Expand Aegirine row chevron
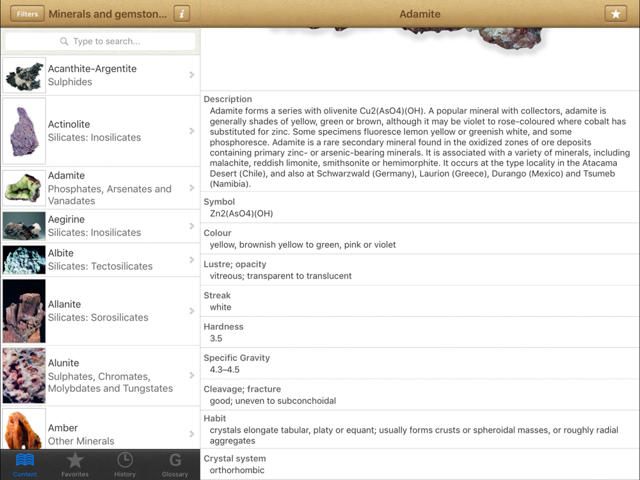This screenshot has width=640, height=480. point(192,226)
